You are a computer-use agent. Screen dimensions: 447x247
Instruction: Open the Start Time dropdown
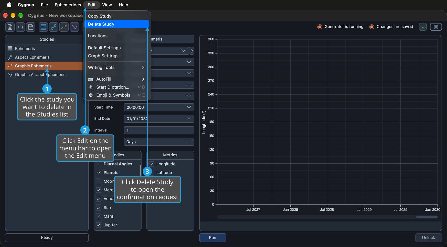159,107
